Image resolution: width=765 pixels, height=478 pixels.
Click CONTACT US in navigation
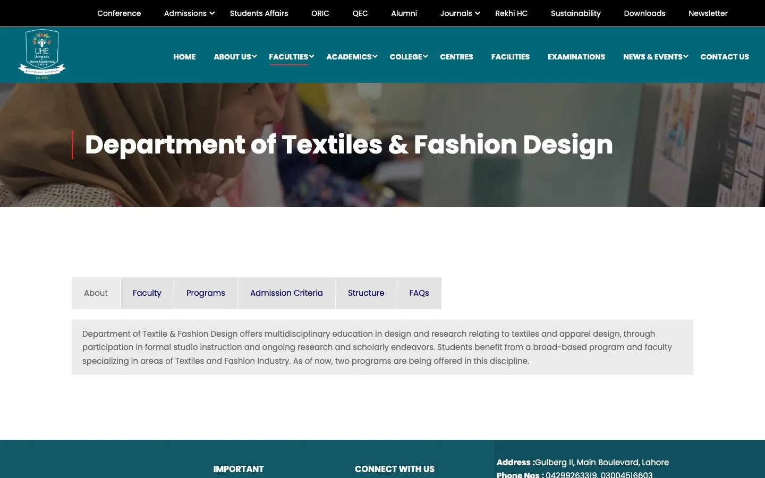725,57
